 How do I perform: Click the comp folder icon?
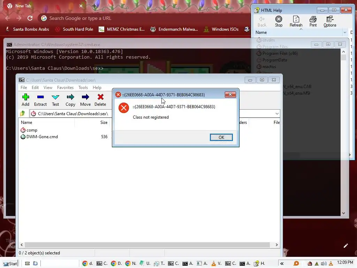coord(23,130)
